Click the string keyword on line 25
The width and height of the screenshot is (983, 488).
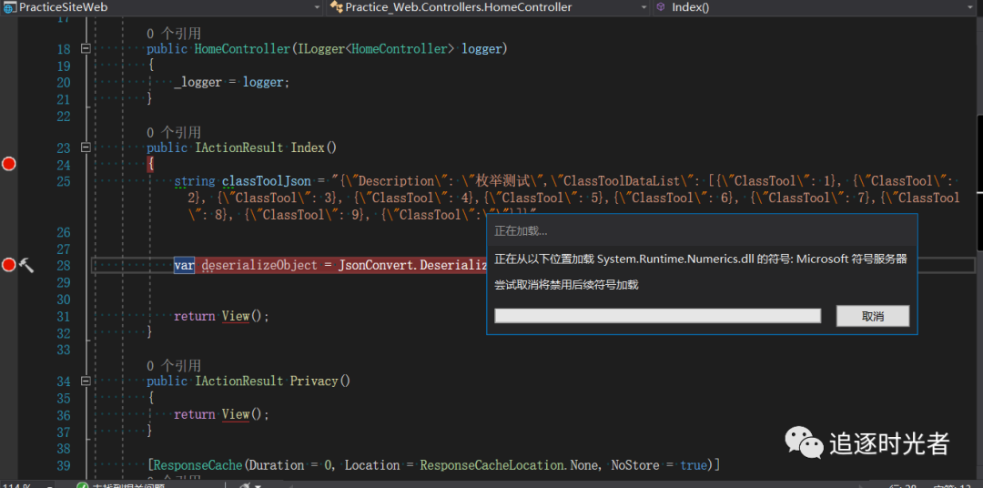click(x=195, y=181)
